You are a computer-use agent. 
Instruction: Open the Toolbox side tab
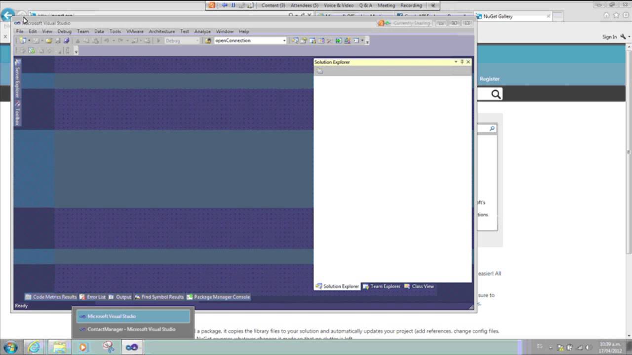pyautogui.click(x=17, y=112)
